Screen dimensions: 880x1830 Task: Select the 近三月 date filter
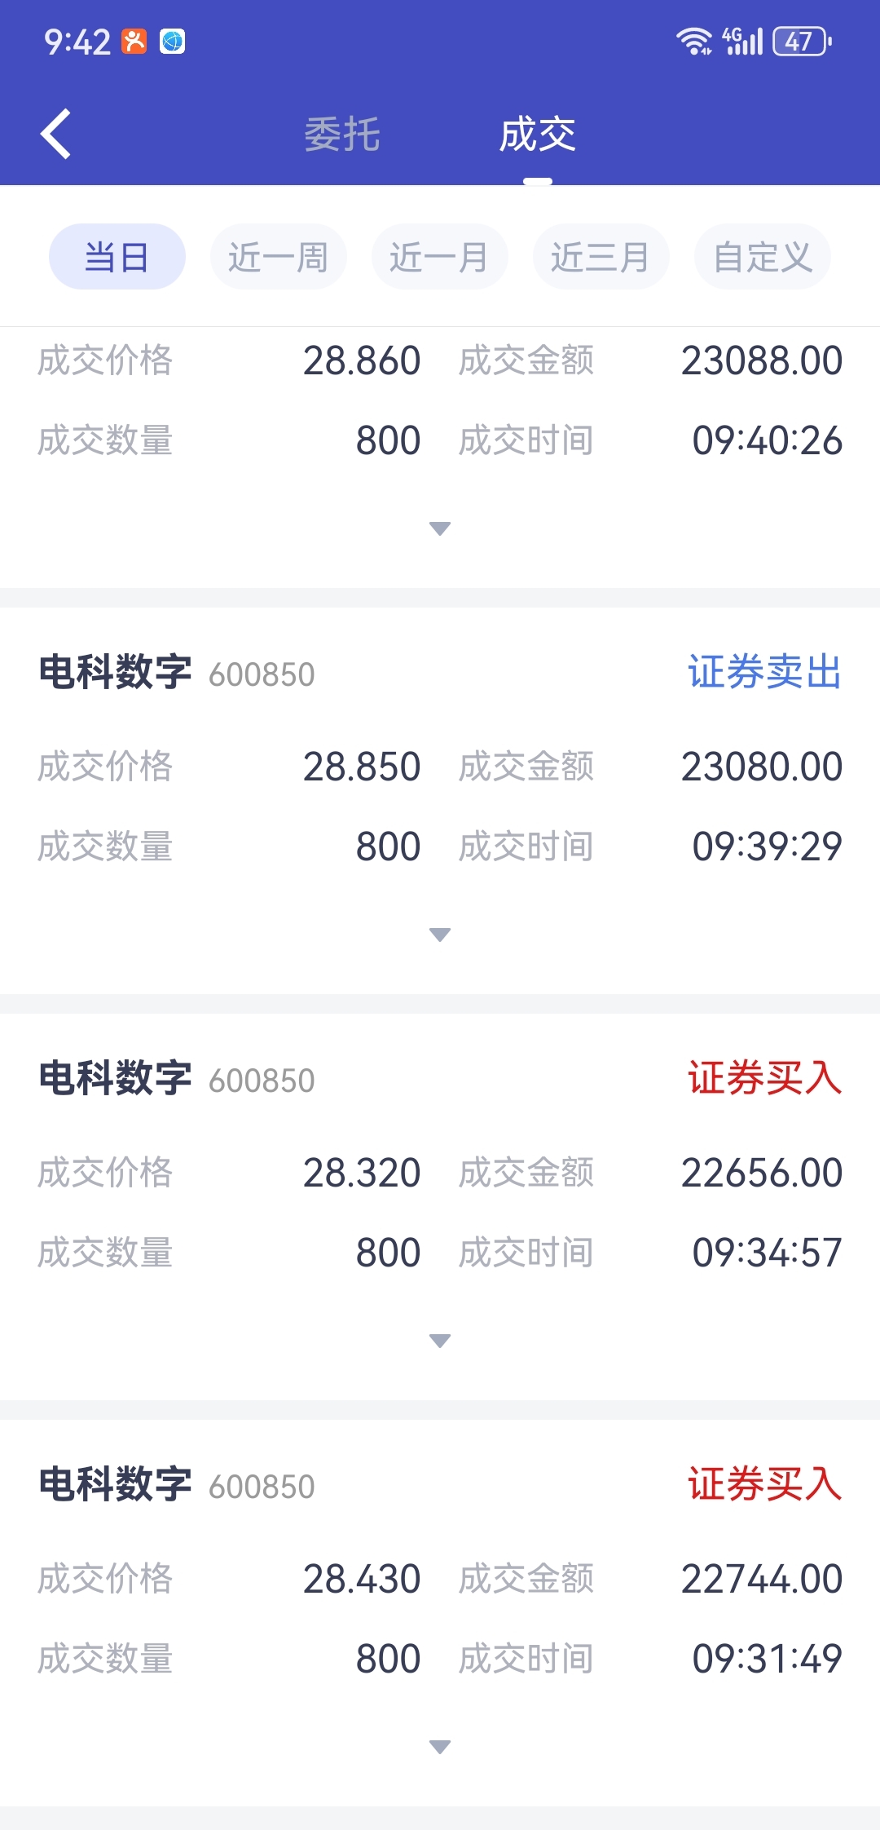coord(601,257)
